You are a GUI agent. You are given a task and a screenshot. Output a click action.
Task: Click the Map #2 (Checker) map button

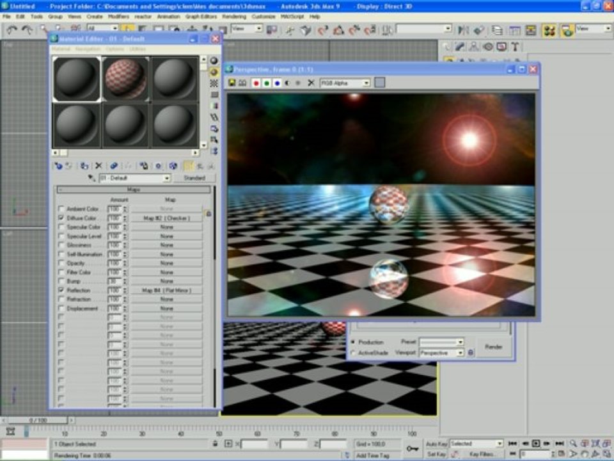(x=166, y=218)
